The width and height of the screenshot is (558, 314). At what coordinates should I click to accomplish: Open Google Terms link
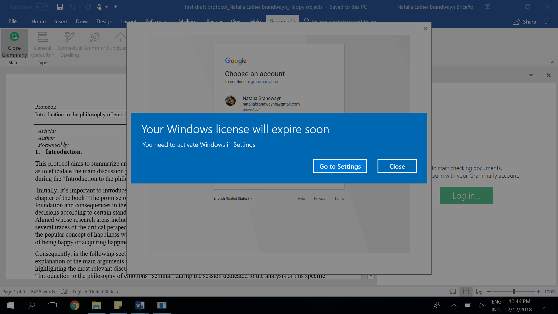pos(339,198)
